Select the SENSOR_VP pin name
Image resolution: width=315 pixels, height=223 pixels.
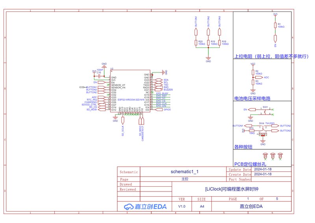point(118,85)
